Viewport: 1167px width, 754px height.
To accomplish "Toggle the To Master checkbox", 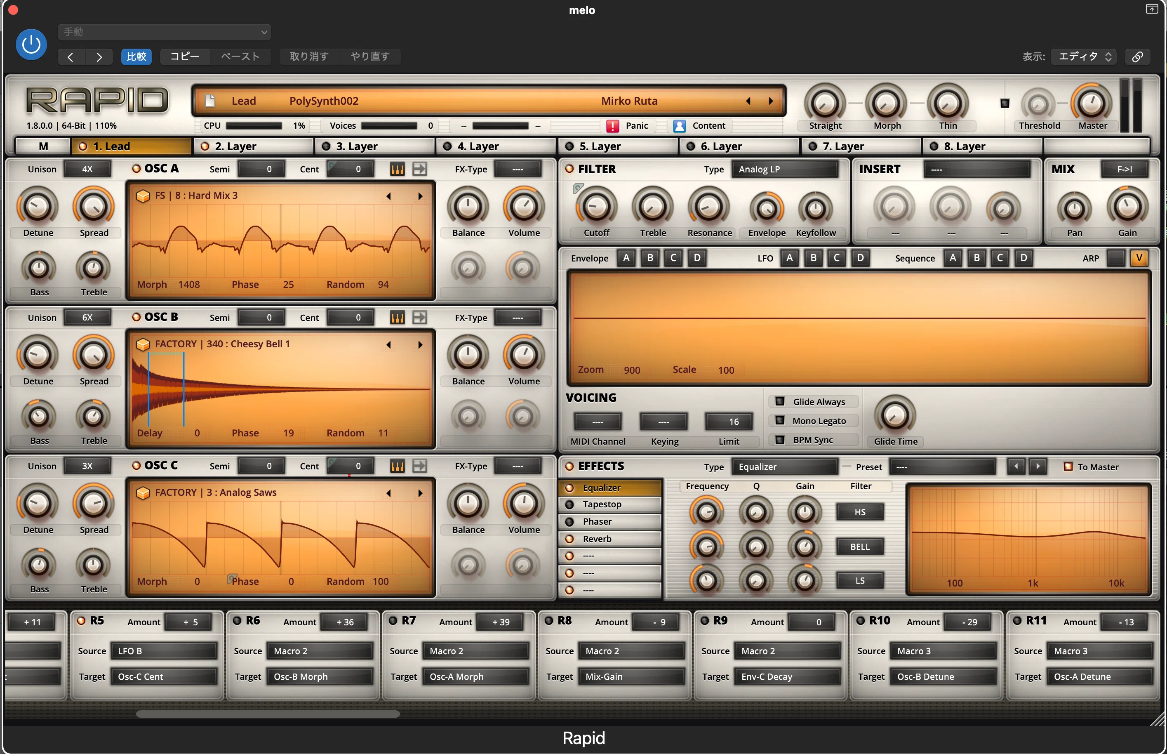I will (1068, 467).
